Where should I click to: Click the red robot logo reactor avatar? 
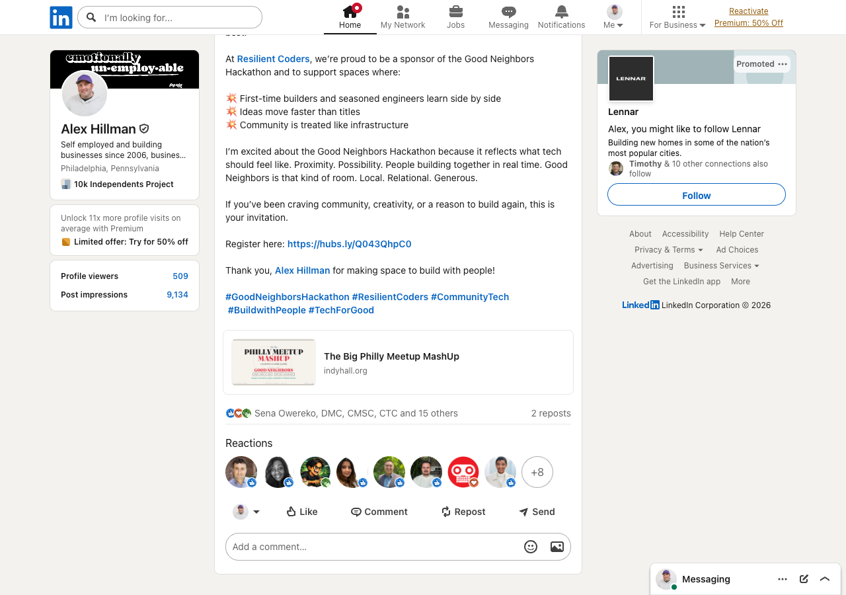click(463, 472)
